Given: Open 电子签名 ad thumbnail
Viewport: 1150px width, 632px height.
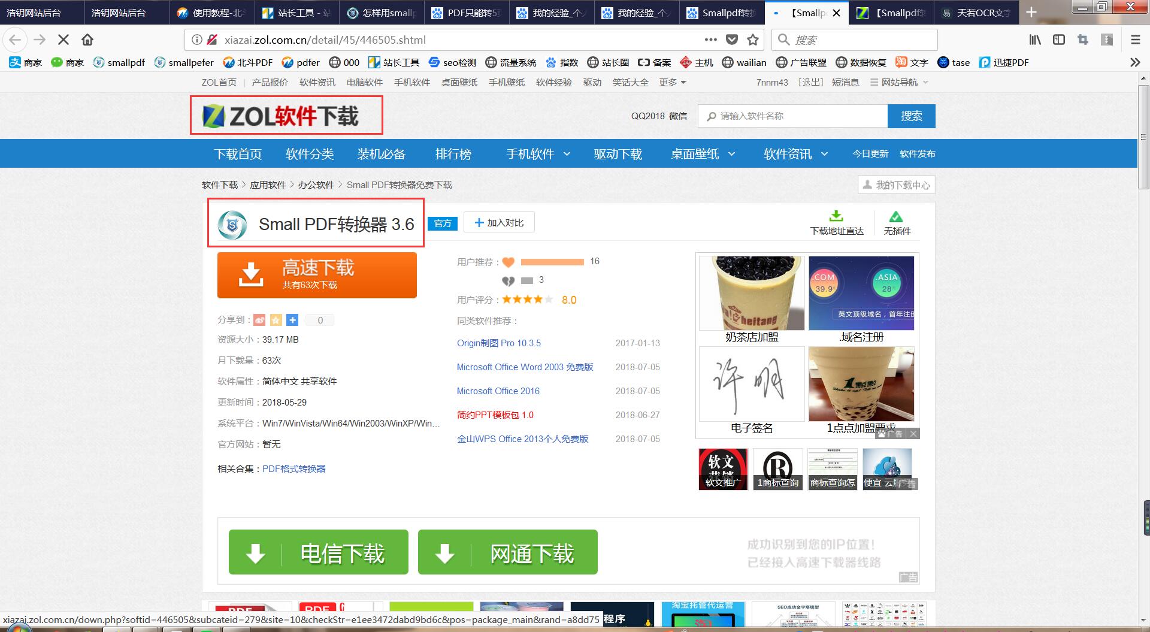Looking at the screenshot, I should (752, 383).
